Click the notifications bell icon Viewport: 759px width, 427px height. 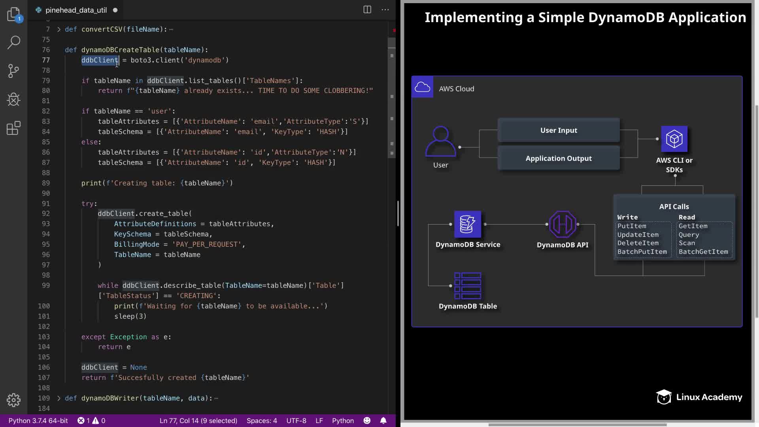[x=383, y=420]
